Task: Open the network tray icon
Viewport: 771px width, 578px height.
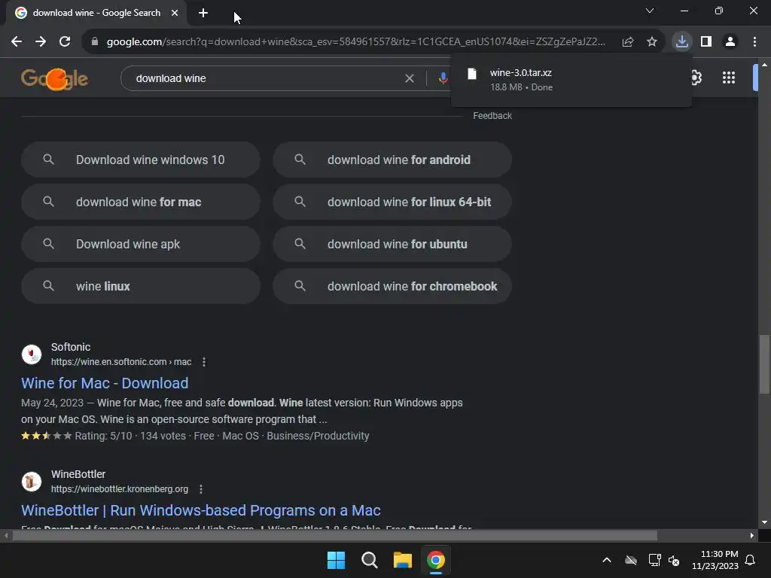Action: [x=654, y=560]
